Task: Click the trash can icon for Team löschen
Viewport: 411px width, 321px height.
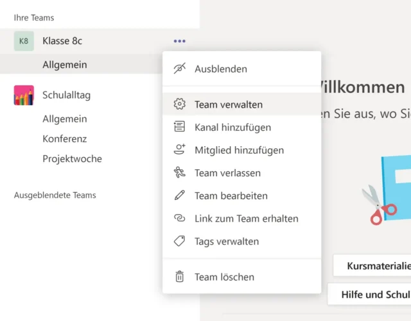Action: tap(180, 277)
